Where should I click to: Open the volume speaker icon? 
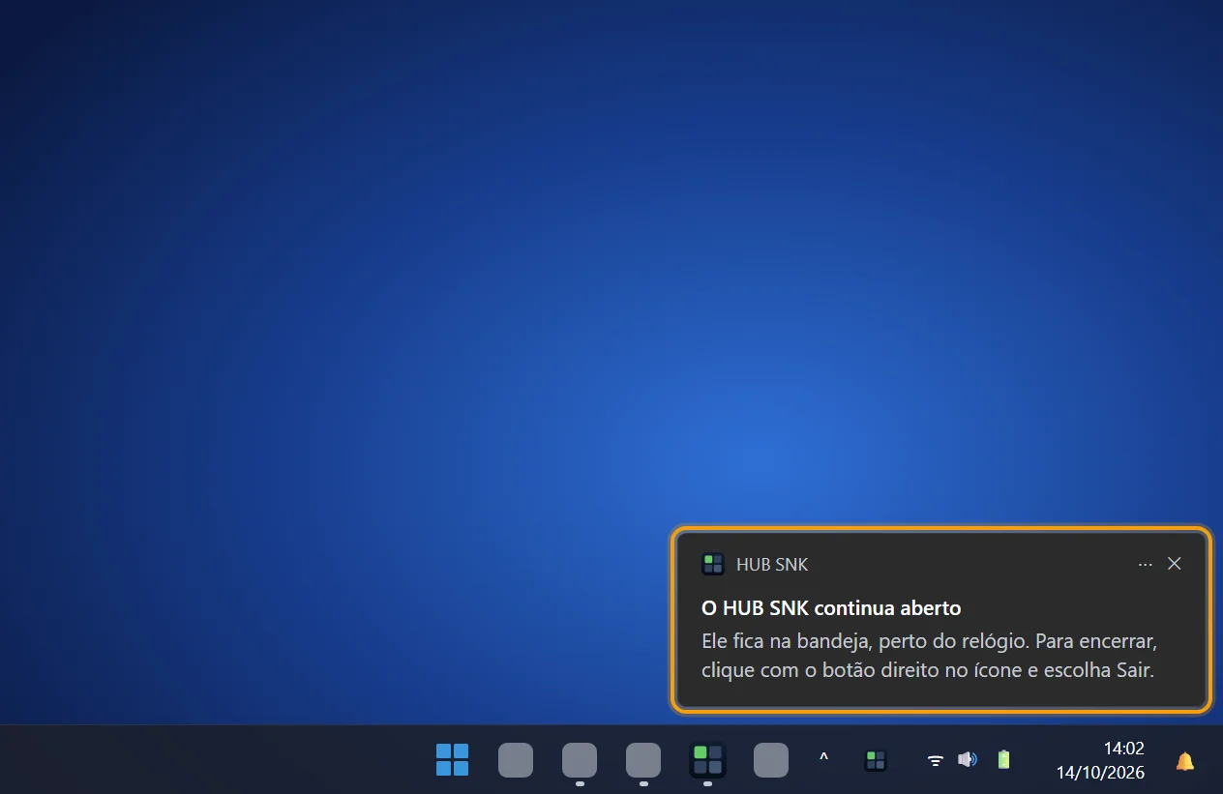(967, 759)
